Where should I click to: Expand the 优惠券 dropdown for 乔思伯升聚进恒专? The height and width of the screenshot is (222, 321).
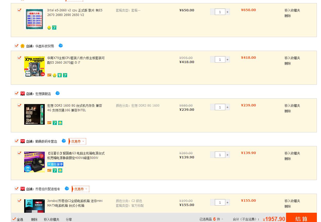click(x=81, y=189)
